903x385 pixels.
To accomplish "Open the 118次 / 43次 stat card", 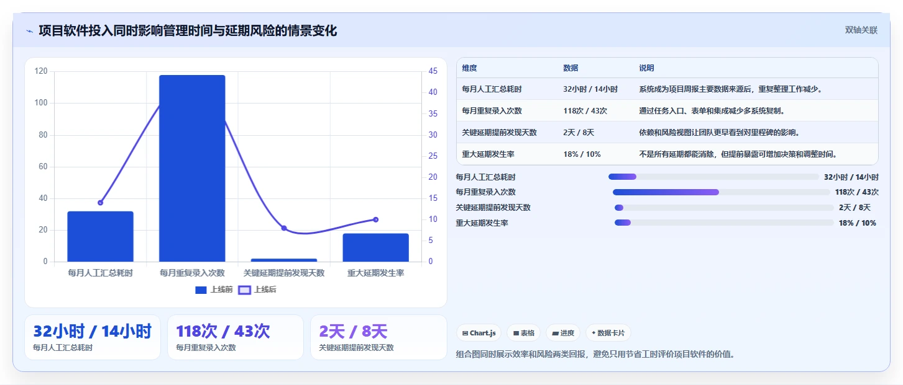I will [236, 337].
